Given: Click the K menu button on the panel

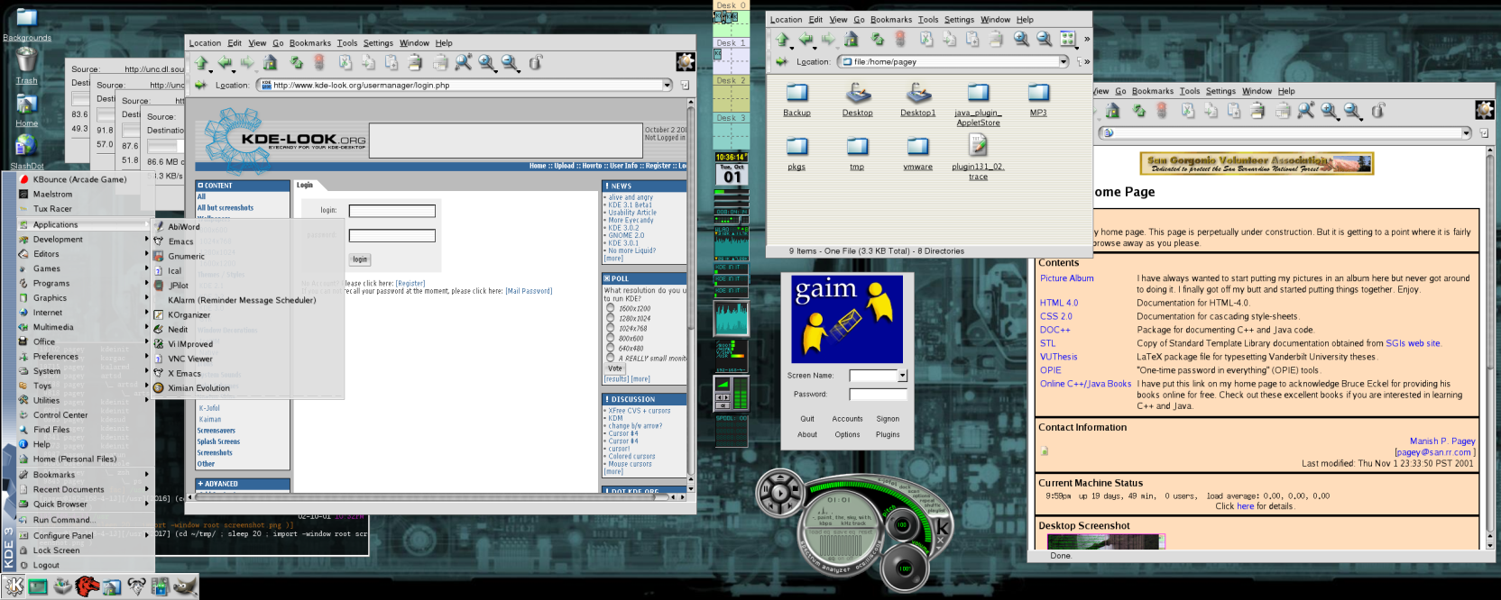Looking at the screenshot, I should (x=14, y=586).
